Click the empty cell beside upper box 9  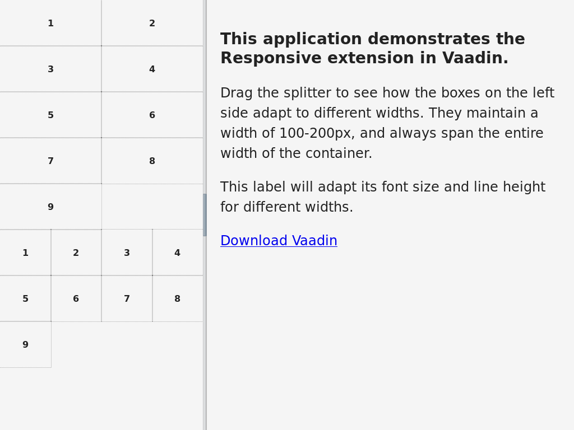tap(152, 207)
